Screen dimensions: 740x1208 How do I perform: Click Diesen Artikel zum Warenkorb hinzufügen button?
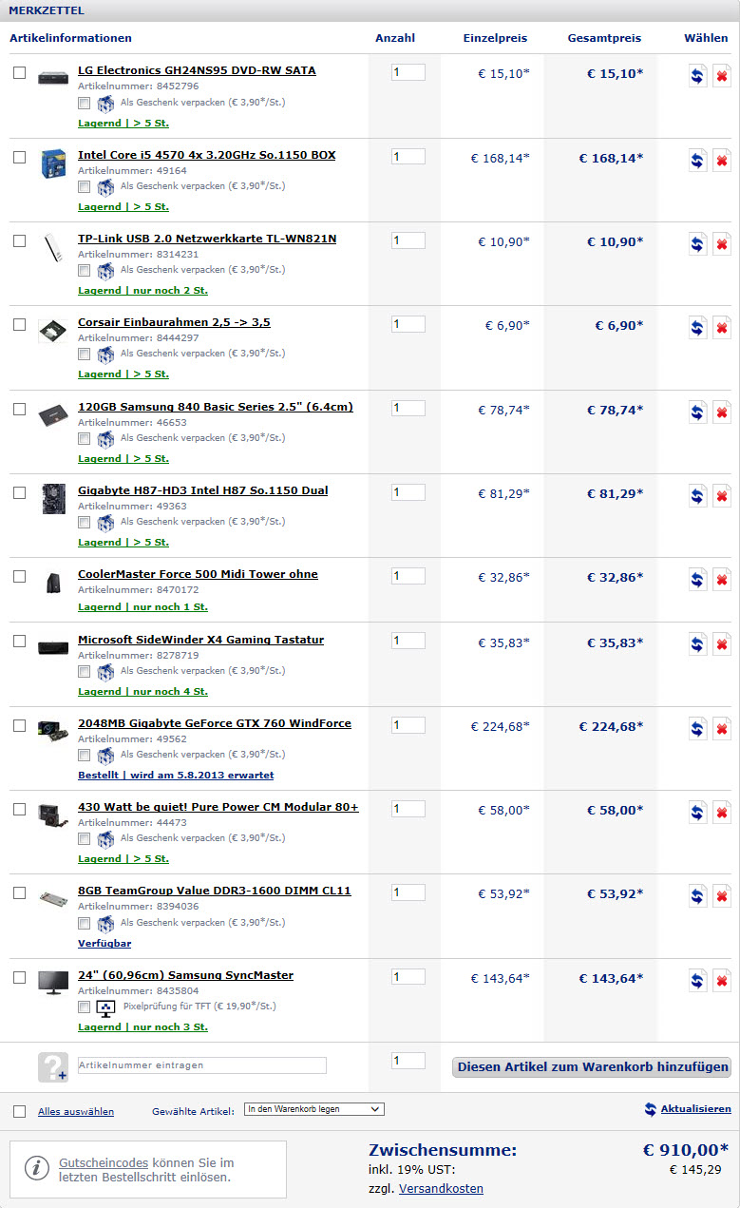coord(592,1067)
